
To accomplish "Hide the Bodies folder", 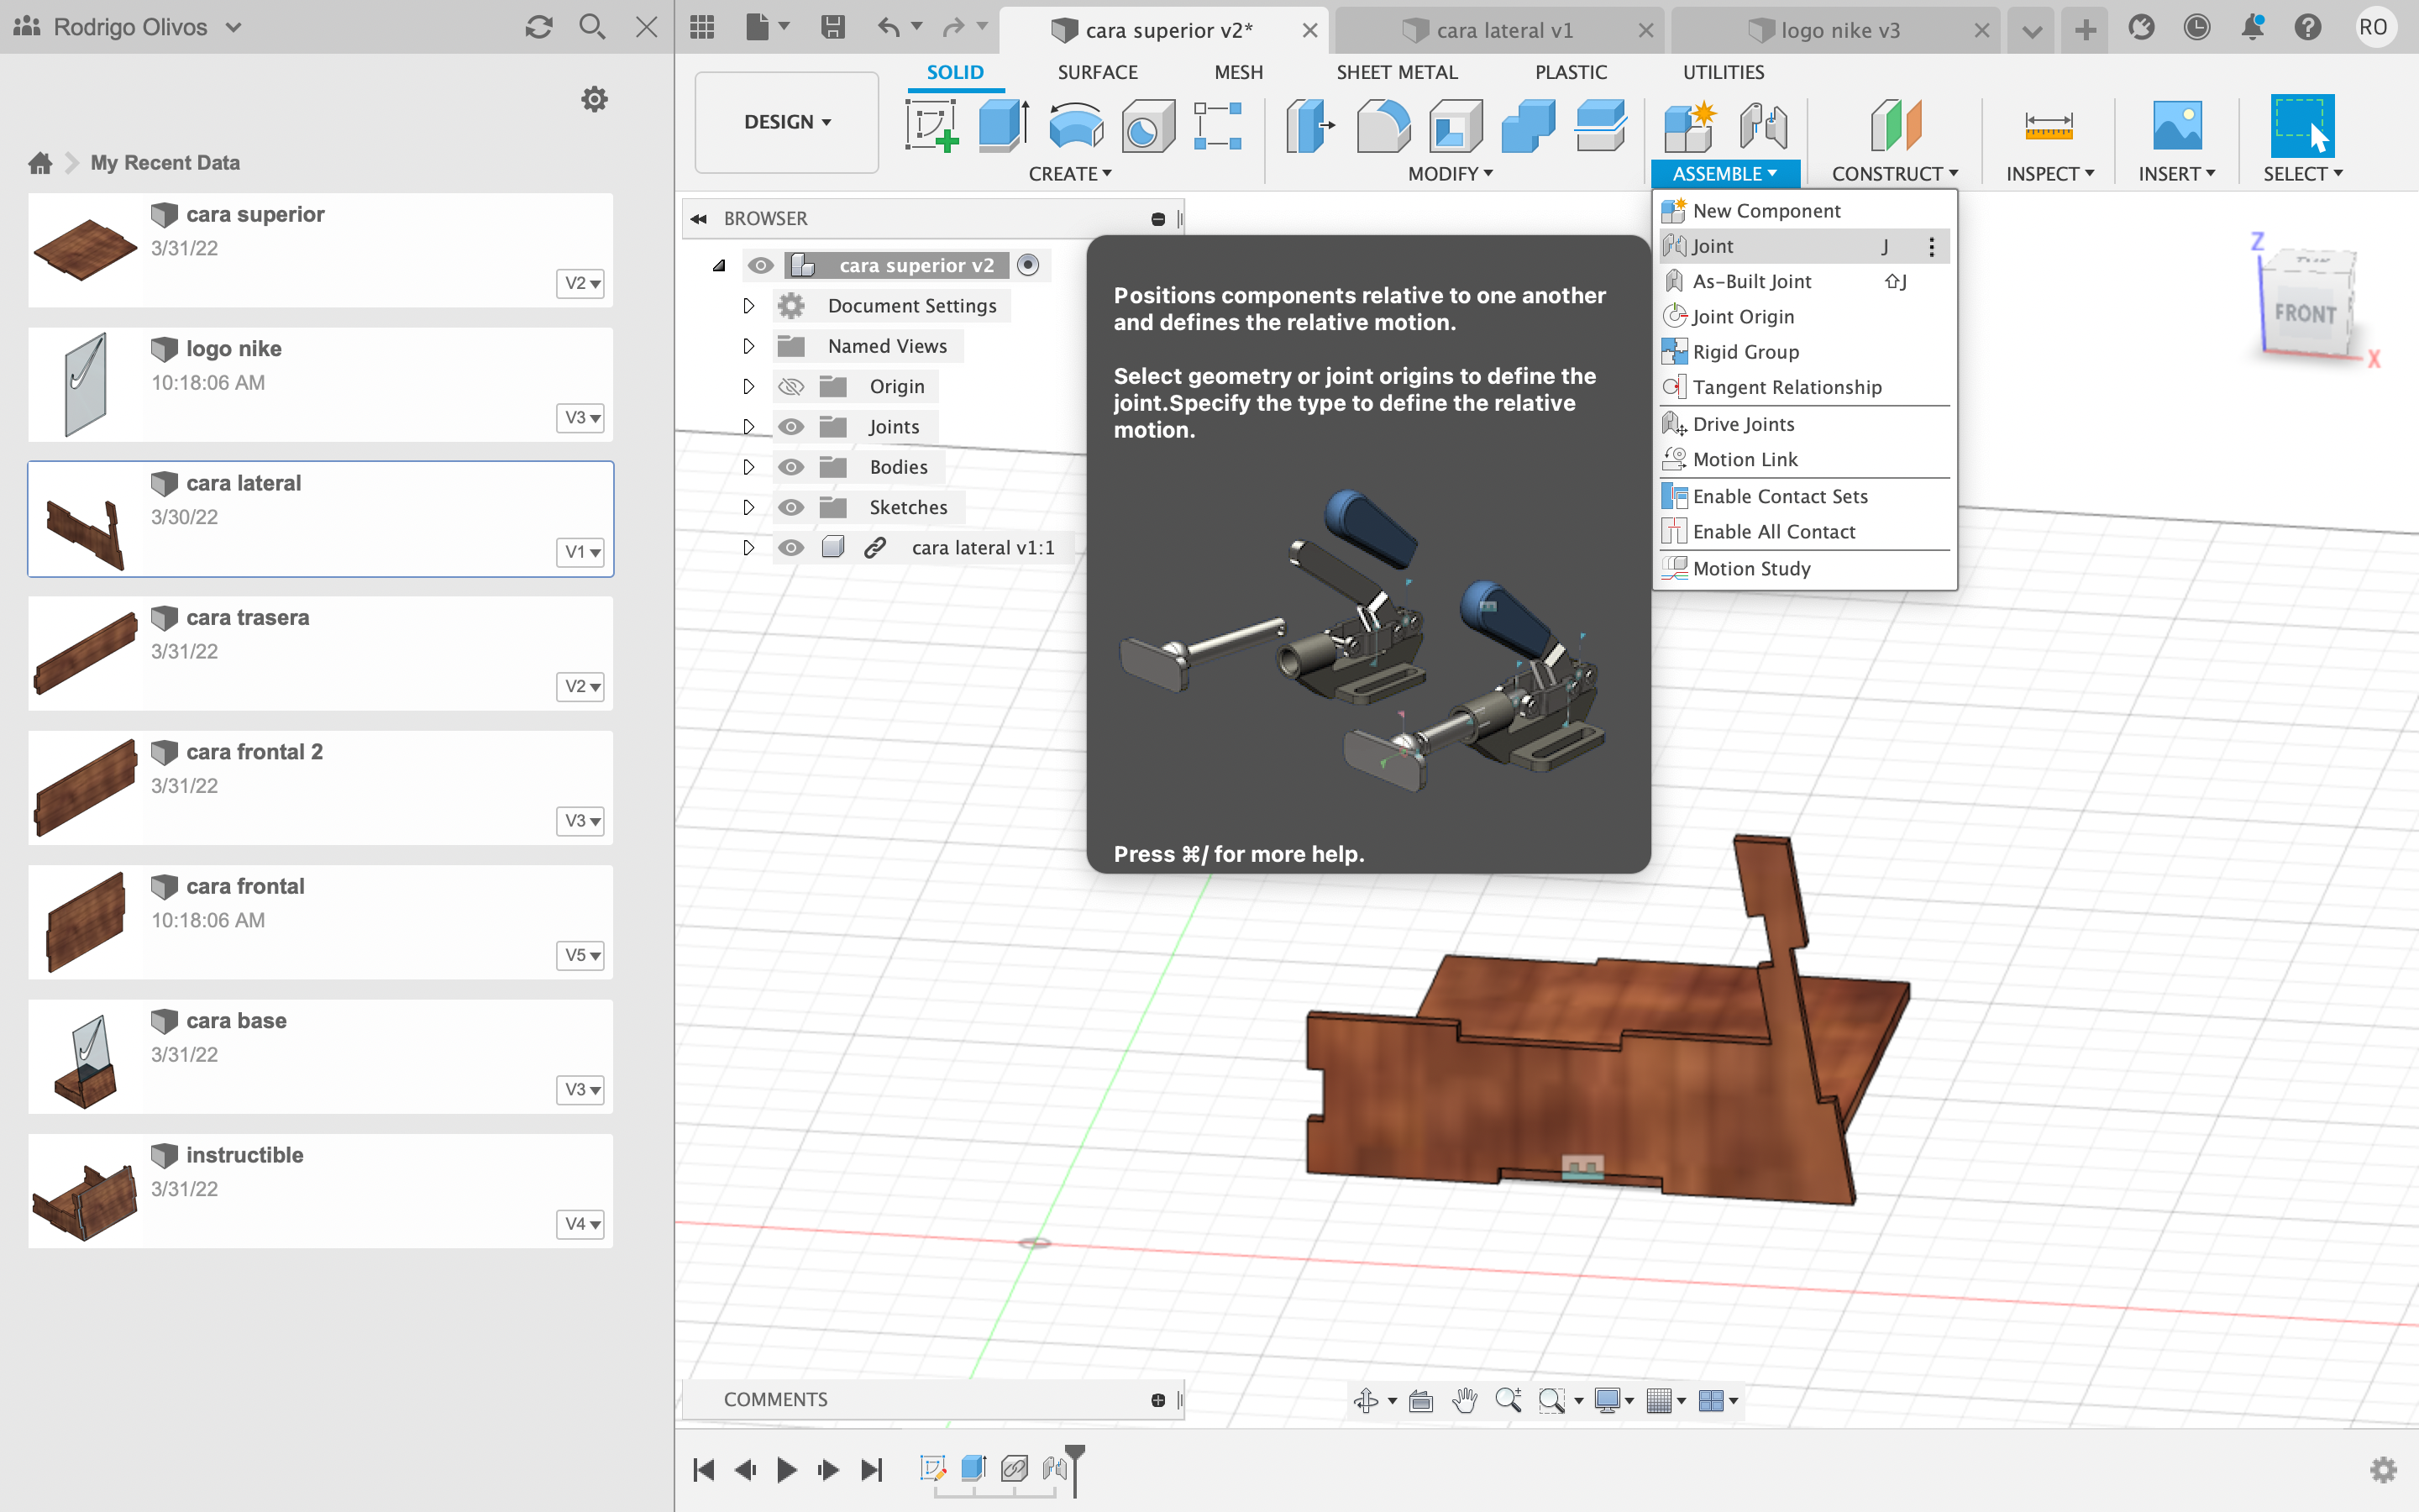I will [x=790, y=467].
